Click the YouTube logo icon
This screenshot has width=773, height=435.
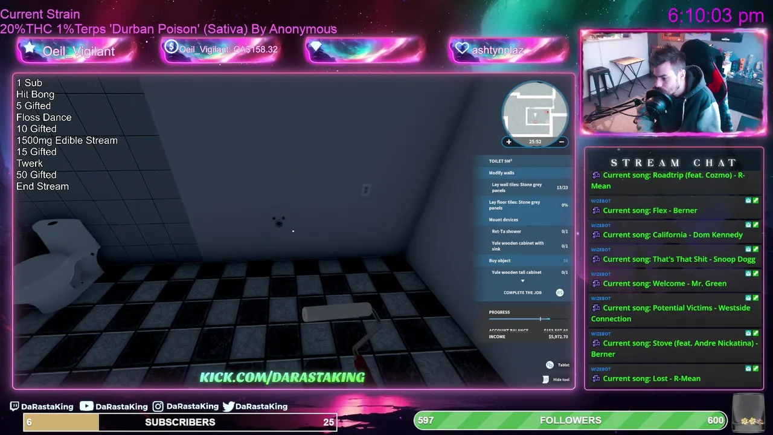tap(86, 406)
